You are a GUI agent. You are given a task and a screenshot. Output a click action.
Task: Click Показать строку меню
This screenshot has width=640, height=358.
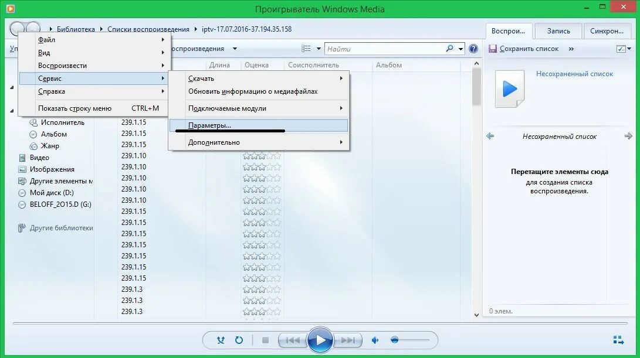pos(94,108)
